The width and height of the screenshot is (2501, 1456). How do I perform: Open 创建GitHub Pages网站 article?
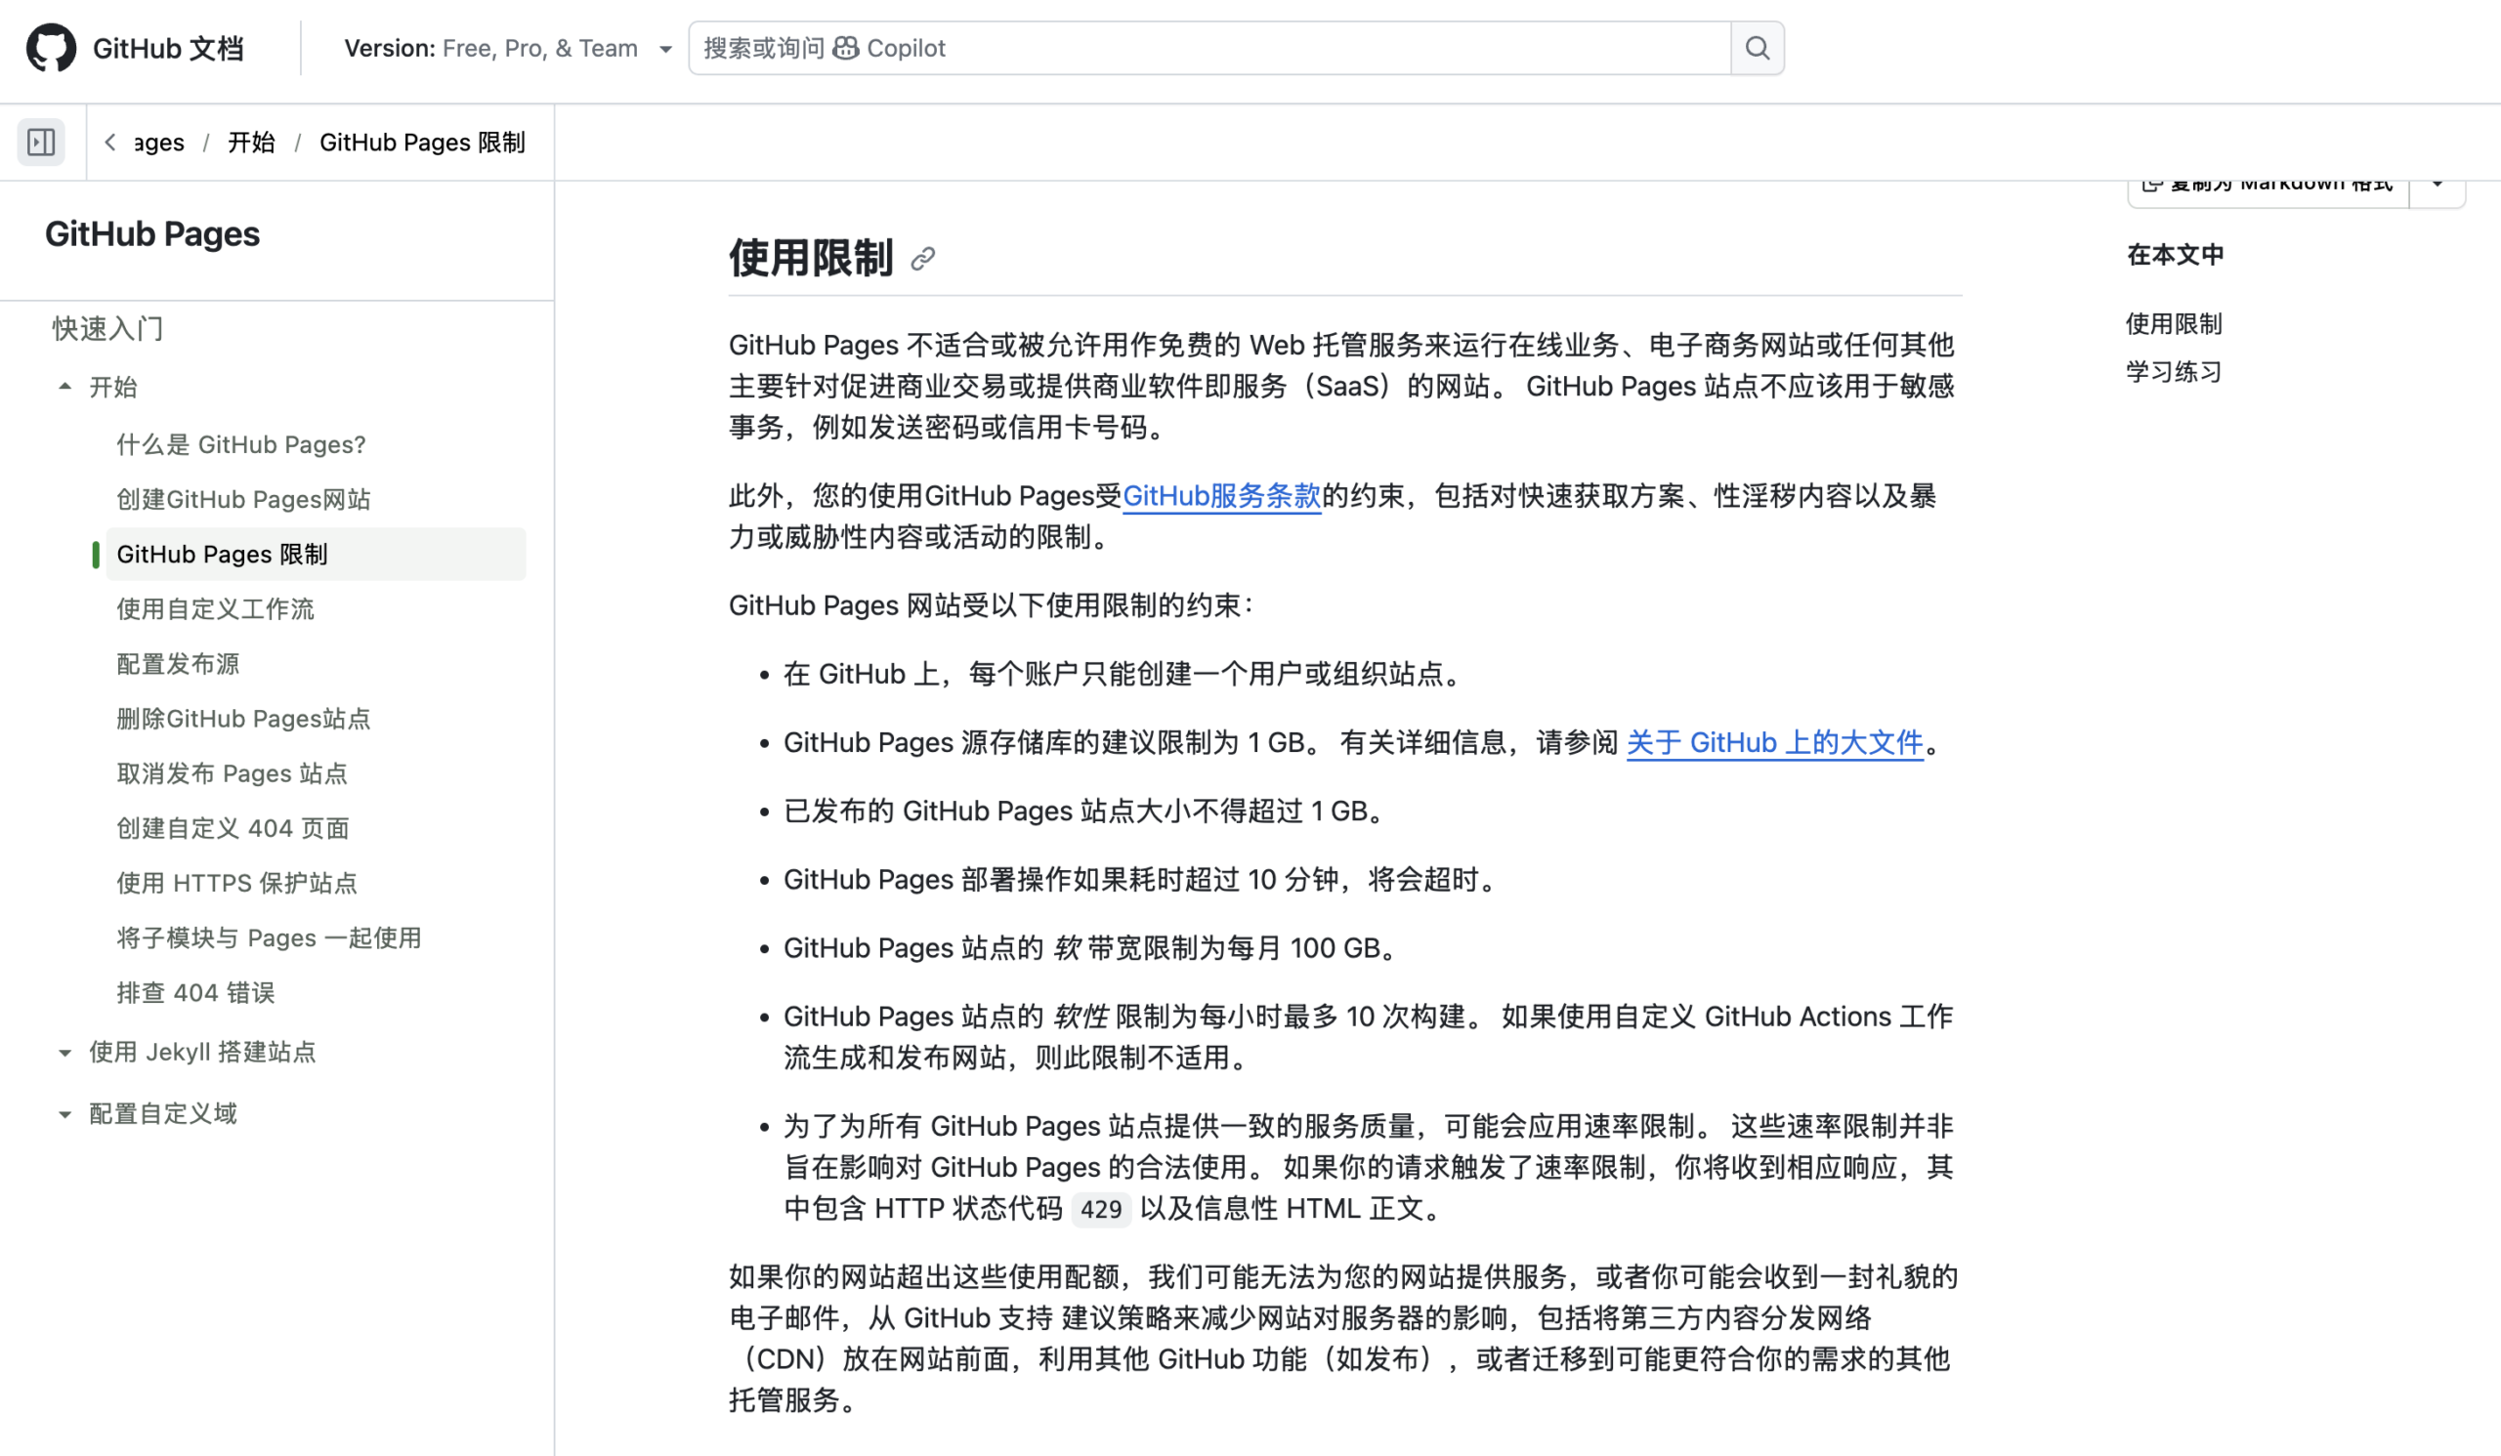pyautogui.click(x=243, y=499)
